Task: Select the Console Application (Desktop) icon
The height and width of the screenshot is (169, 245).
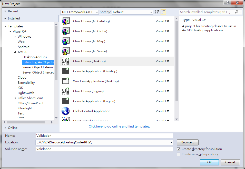Action: (66, 71)
